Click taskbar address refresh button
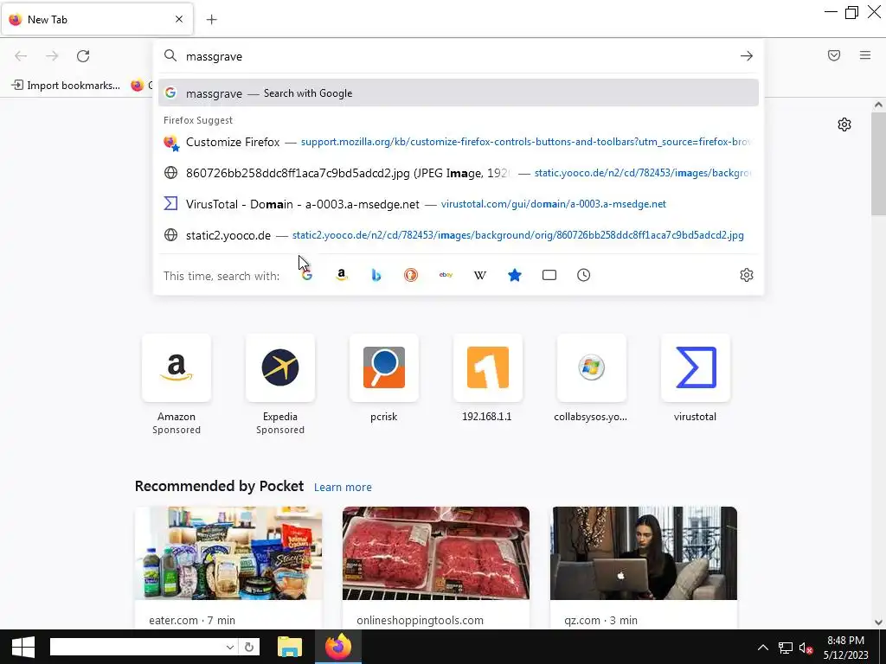This screenshot has width=886, height=664. (x=248, y=647)
